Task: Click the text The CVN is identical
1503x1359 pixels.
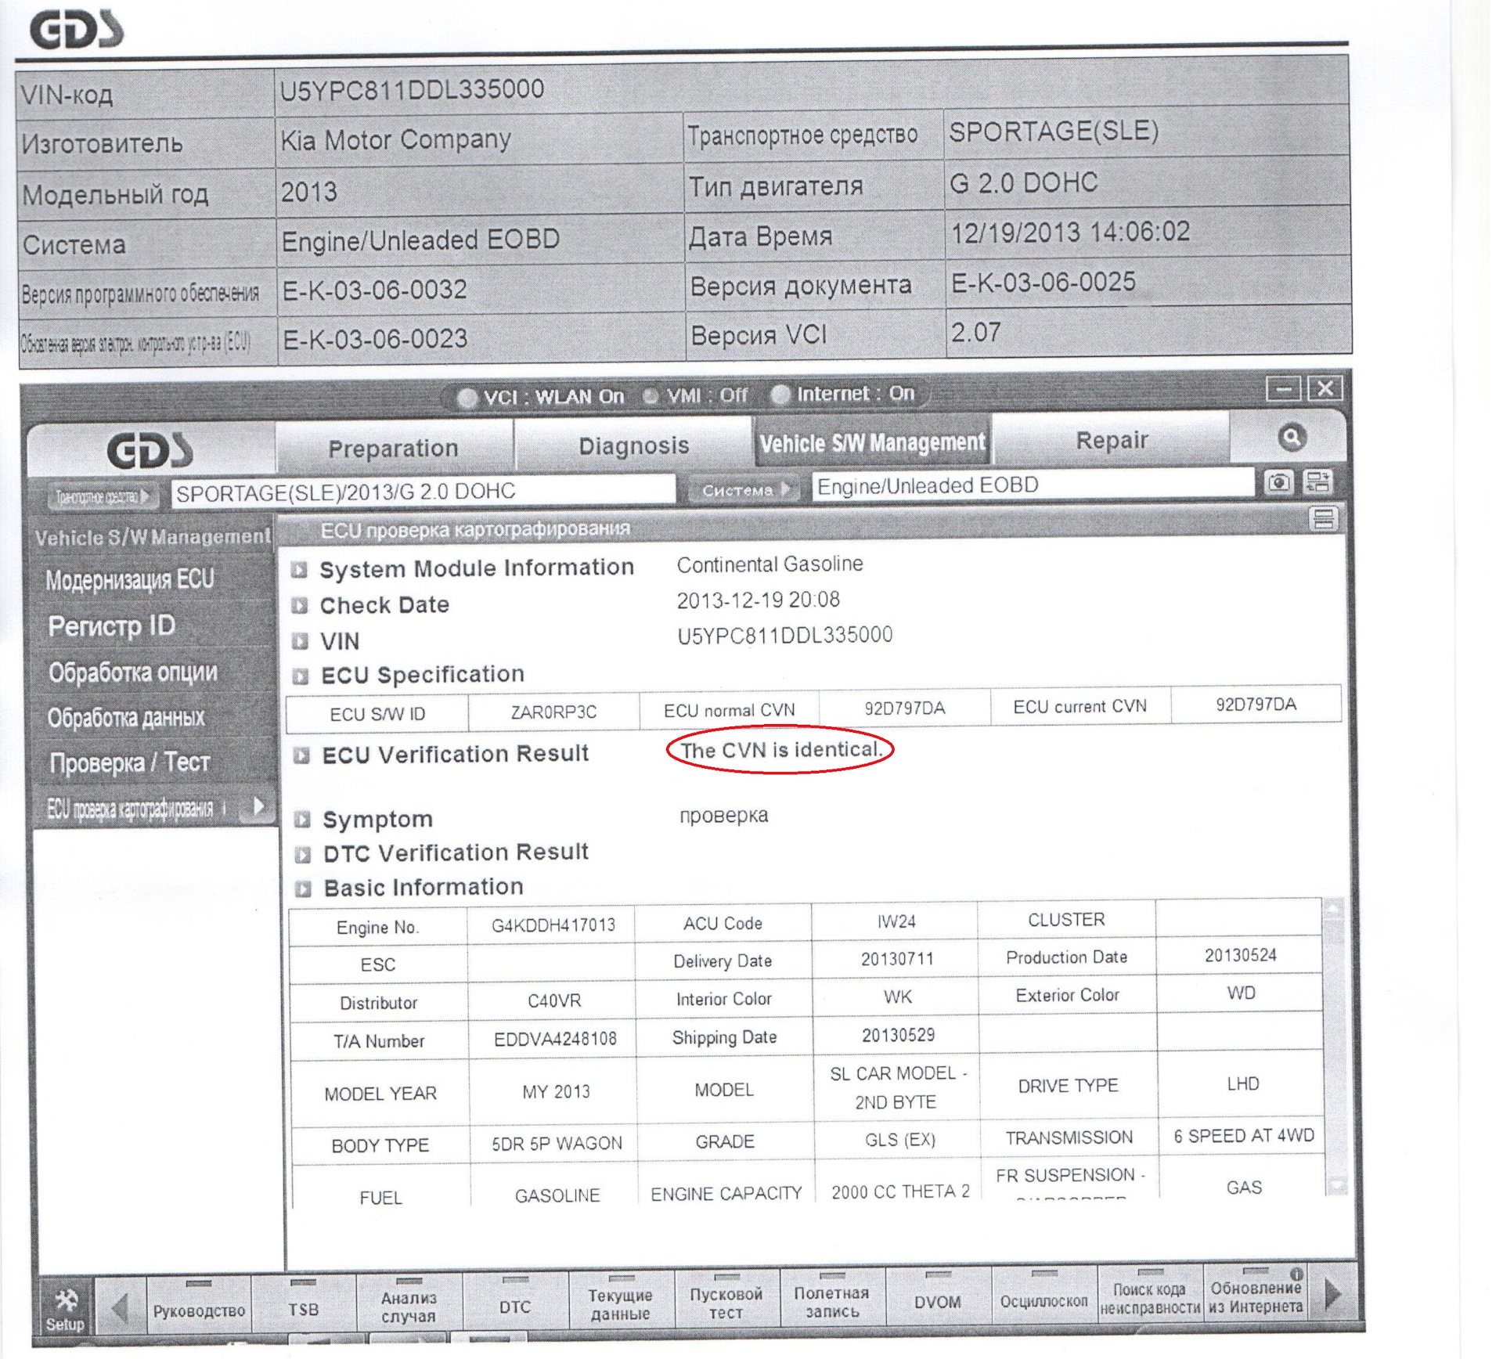Action: coord(780,750)
